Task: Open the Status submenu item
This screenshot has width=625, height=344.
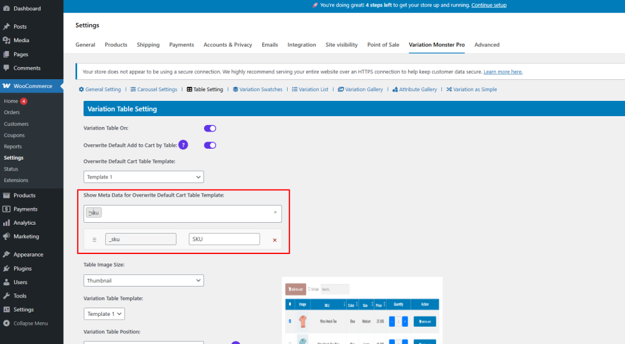Action: 11,169
